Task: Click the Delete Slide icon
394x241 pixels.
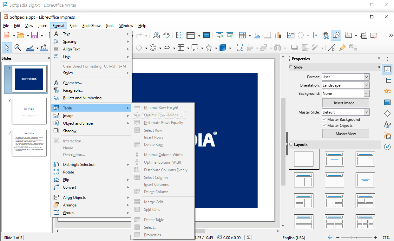Action: (x=374, y=35)
